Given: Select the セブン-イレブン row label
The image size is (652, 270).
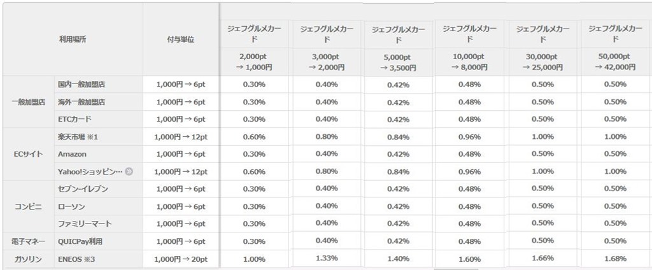Looking at the screenshot, I should 83,189.
